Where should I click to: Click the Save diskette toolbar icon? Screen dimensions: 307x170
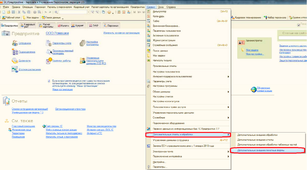pos(13,12)
